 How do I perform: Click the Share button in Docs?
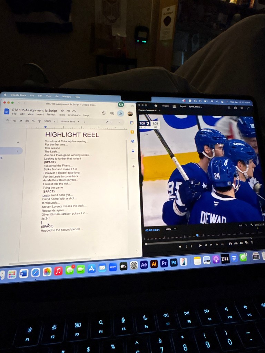pos(120,113)
